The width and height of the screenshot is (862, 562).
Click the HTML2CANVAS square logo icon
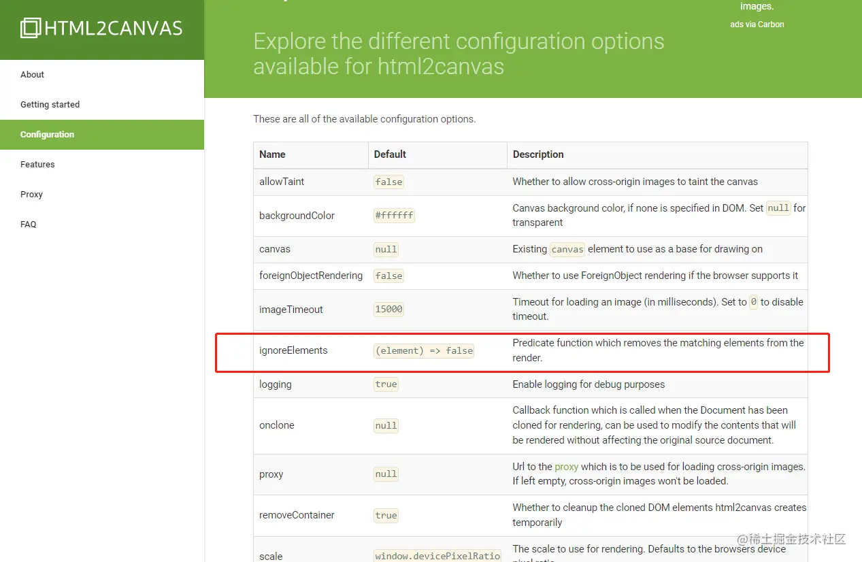[31, 28]
